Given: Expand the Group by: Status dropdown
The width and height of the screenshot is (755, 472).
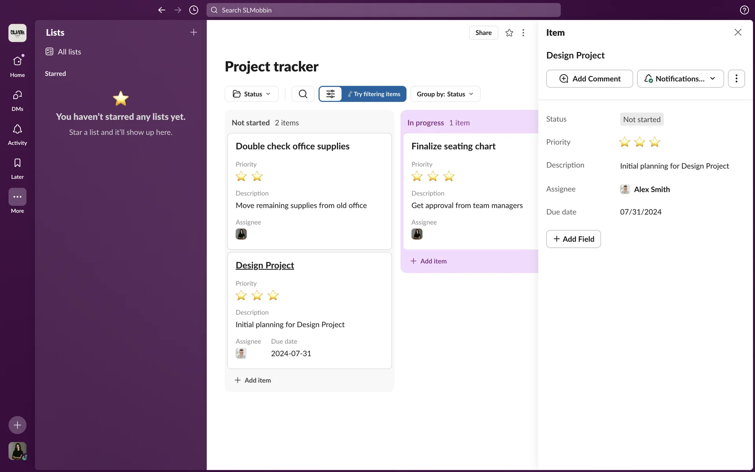Looking at the screenshot, I should (445, 94).
